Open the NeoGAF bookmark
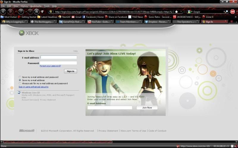The image size is (238, 148). pyautogui.click(x=65, y=17)
